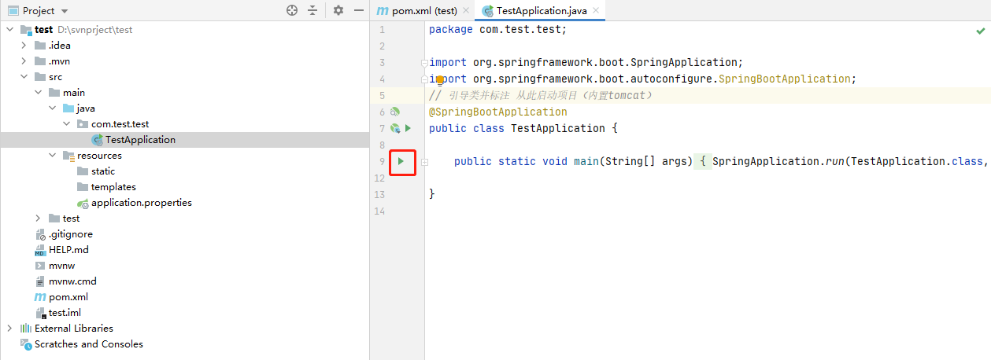Expand the .mvn folder
The height and width of the screenshot is (360, 991).
pos(24,61)
